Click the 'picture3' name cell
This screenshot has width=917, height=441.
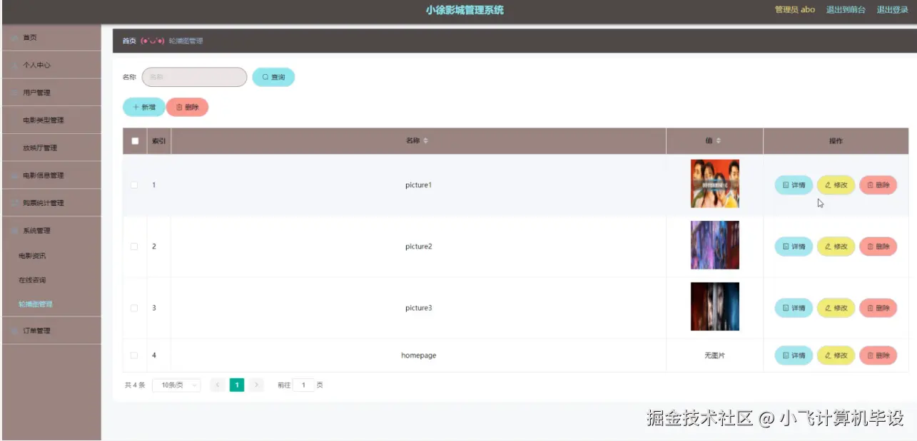coord(419,308)
